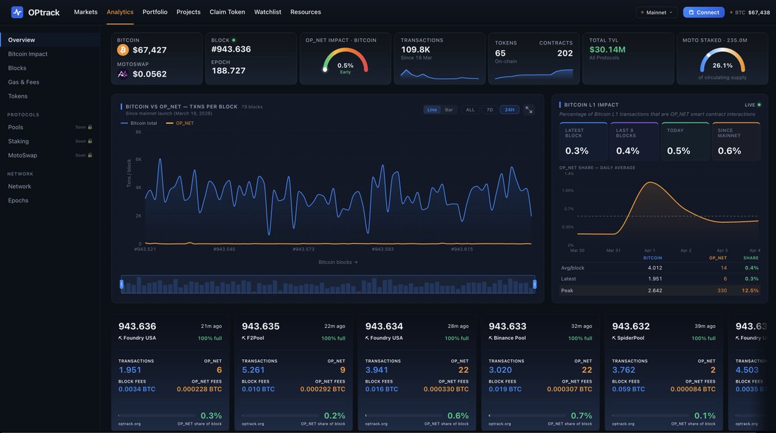Click the Total TVL $30.14M card

[627, 59]
